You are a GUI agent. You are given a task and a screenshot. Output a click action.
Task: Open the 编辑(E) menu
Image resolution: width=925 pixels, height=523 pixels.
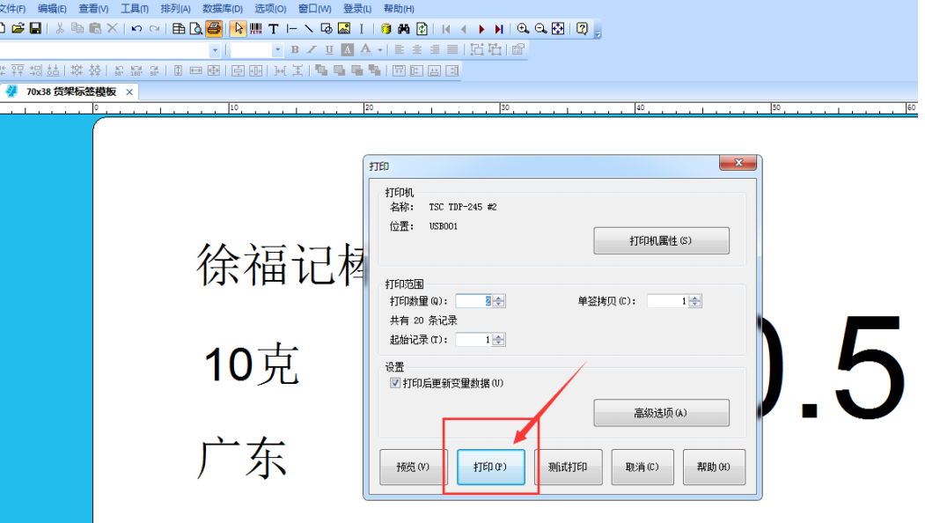(x=52, y=9)
